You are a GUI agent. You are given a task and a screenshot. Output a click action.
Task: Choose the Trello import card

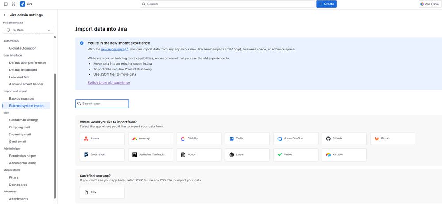click(247, 139)
